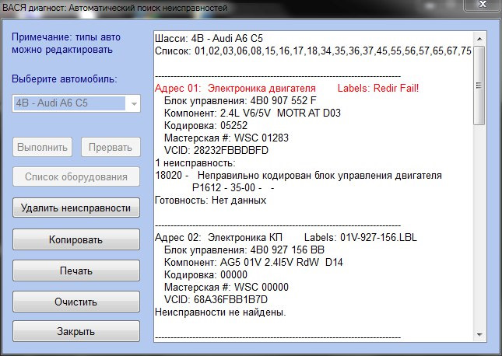
Task: Click the Примечание: типы авто note
Action: [x=66, y=44]
